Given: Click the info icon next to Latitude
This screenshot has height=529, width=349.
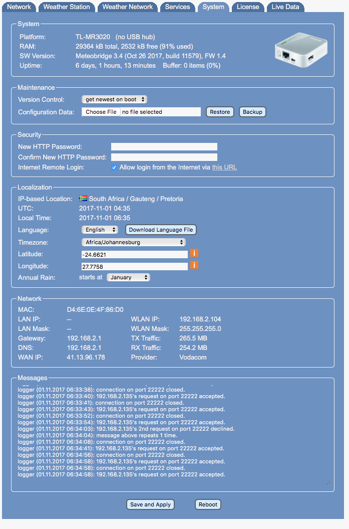Looking at the screenshot, I should point(193,254).
